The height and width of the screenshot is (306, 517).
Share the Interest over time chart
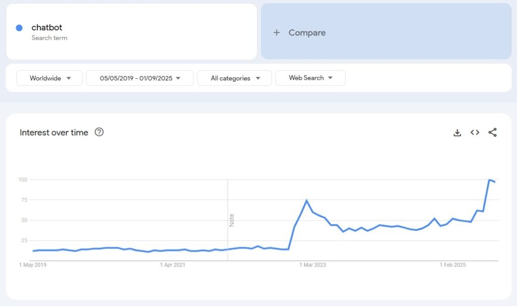(x=492, y=133)
